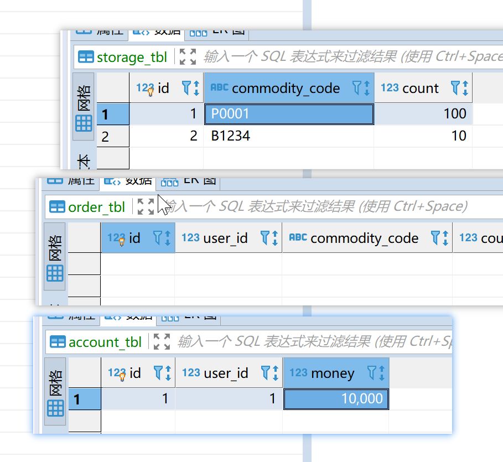This screenshot has width=503, height=462.
Task: Select count cell 10 in storage_tbl
Action: point(423,136)
